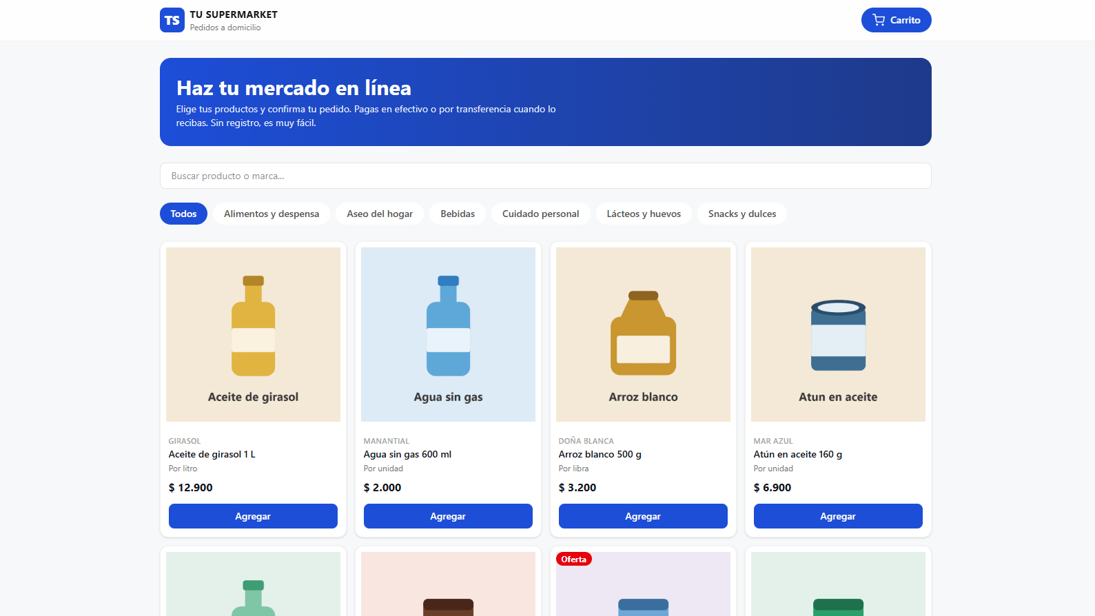This screenshot has height=616, width=1095.
Task: Click the MANANTIAL brand label
Action: point(386,441)
